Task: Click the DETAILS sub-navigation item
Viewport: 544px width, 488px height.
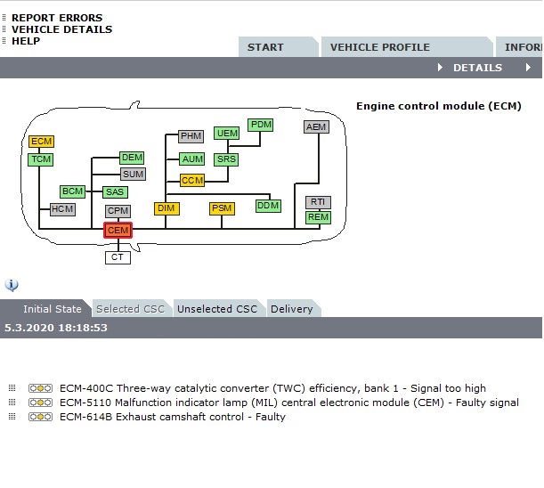Action: click(477, 68)
